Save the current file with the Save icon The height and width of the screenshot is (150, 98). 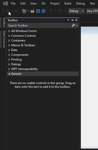pos(38,11)
